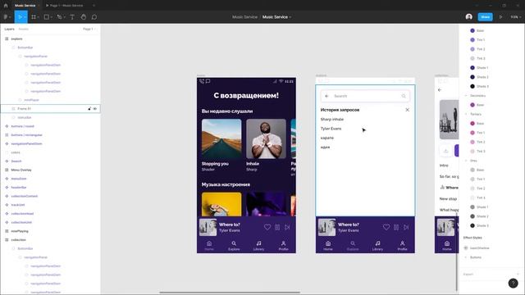
Task: Click X next to История запросов
Action: tap(407, 110)
